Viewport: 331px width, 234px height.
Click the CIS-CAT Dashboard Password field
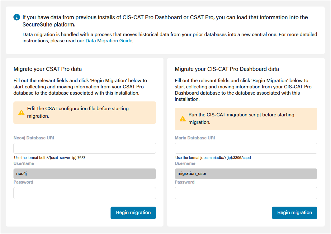tap(246, 193)
